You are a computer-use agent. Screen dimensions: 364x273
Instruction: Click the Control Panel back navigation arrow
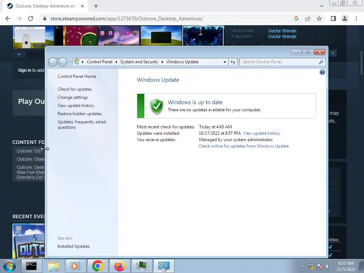pos(53,62)
